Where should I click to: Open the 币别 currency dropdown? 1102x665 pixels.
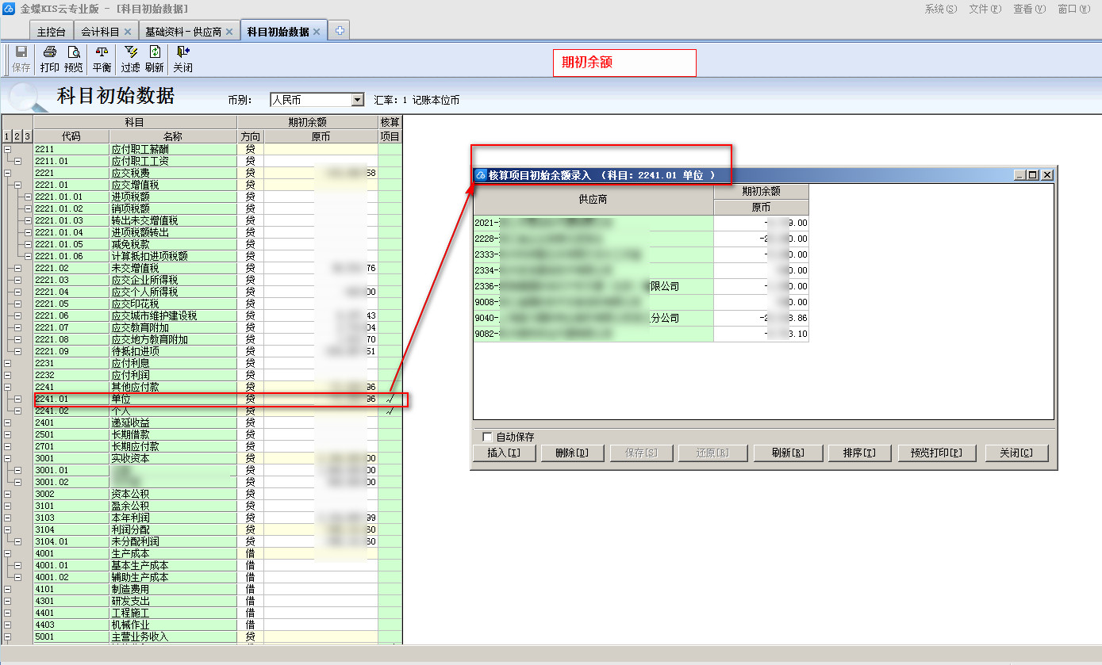coord(357,100)
